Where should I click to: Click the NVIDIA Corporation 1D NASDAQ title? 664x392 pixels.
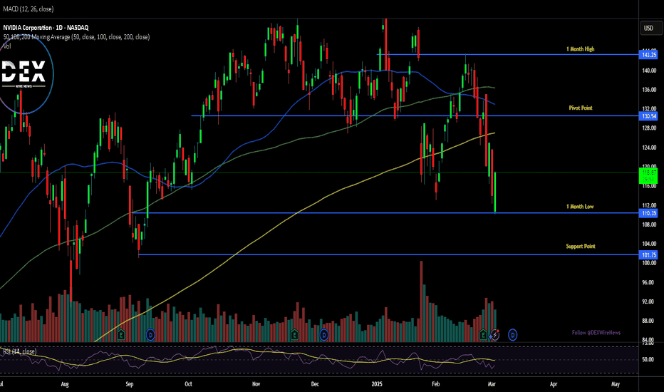(x=46, y=28)
